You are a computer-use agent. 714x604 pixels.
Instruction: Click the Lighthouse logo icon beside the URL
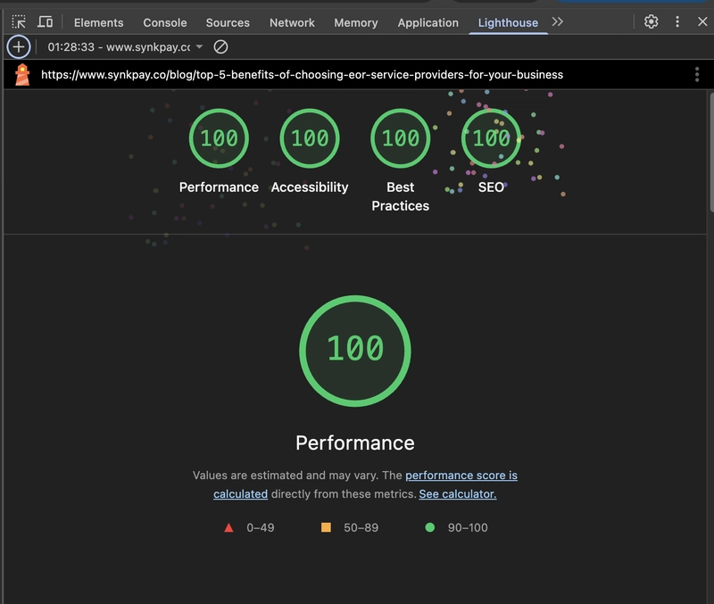tap(22, 75)
